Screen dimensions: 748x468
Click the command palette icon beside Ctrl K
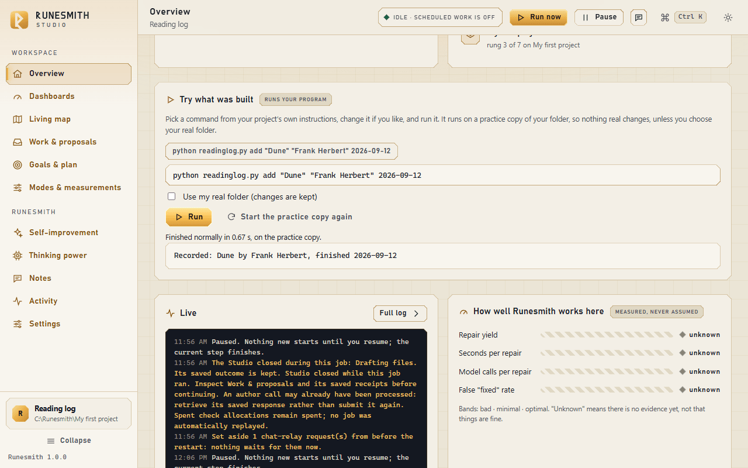pos(664,18)
